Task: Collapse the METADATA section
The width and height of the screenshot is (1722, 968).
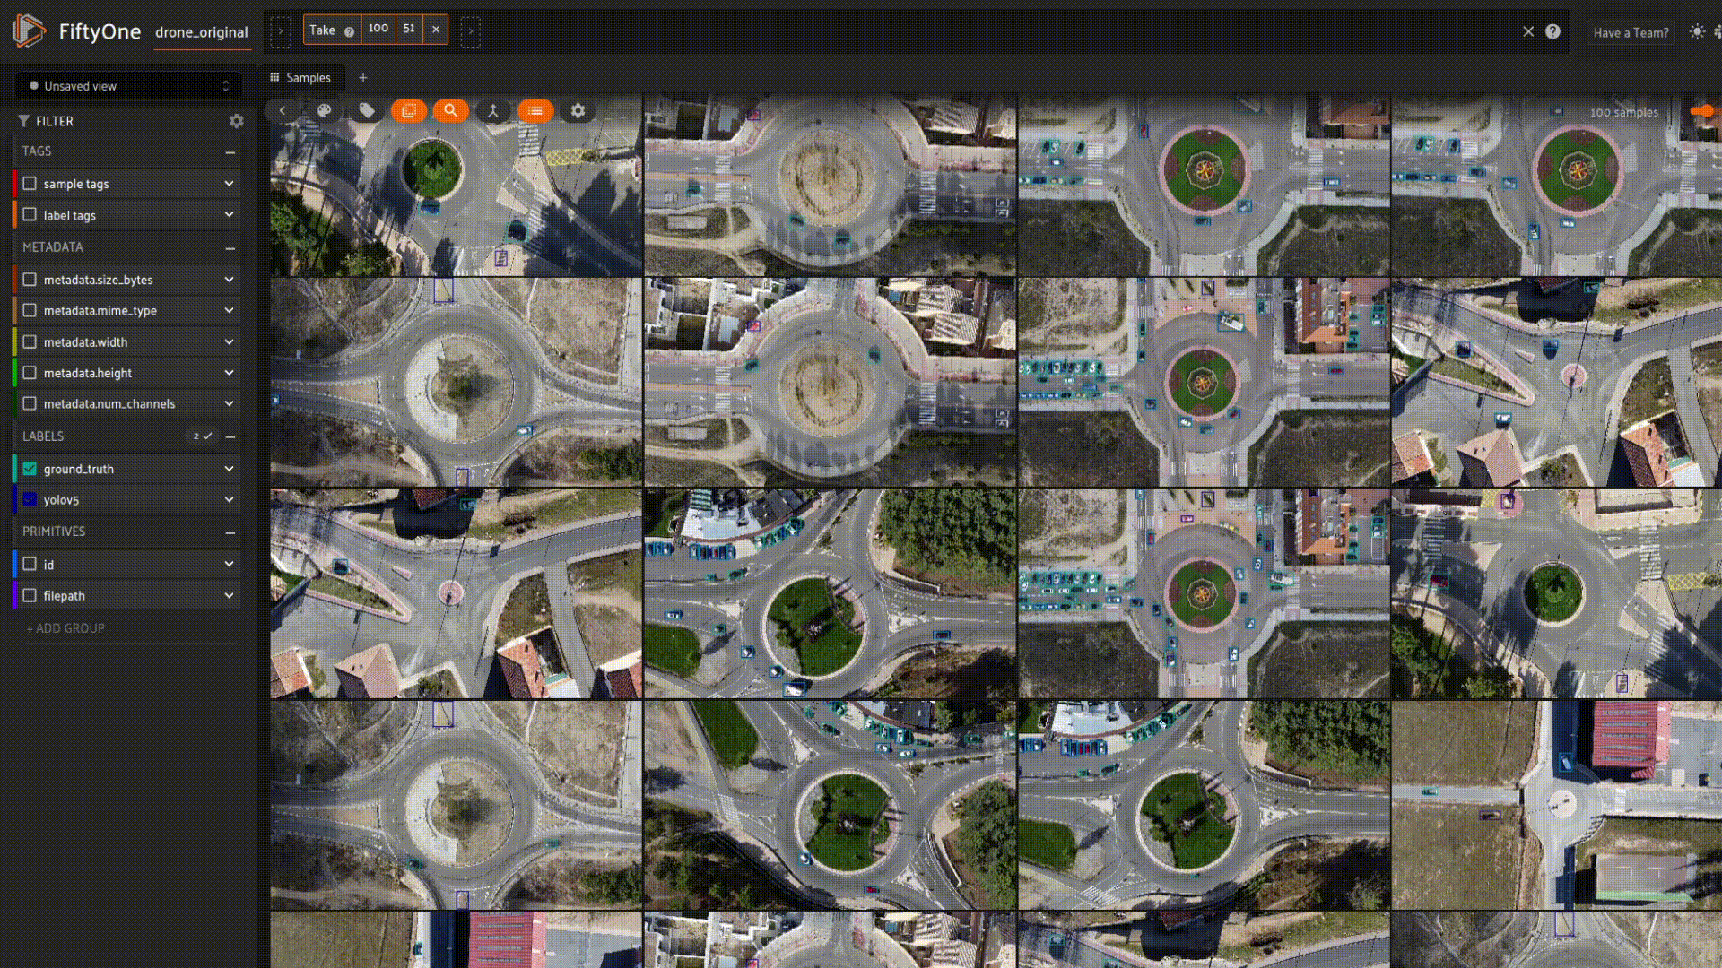Action: [230, 247]
